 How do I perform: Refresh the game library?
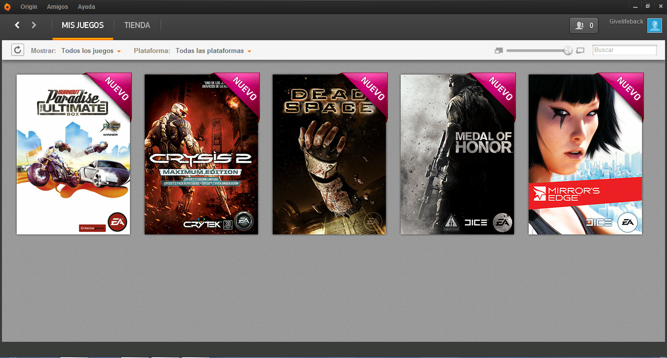pyautogui.click(x=18, y=50)
